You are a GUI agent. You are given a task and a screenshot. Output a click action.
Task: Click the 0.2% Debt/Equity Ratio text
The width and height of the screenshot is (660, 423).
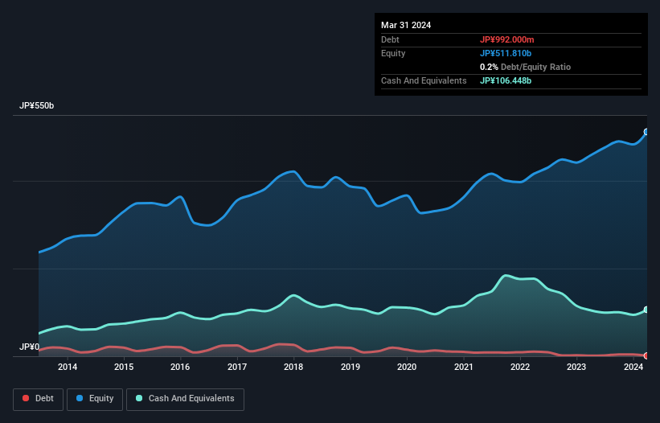(x=525, y=67)
